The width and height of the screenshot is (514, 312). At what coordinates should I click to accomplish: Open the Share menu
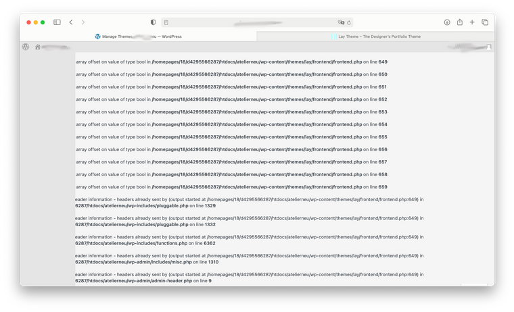pyautogui.click(x=460, y=22)
